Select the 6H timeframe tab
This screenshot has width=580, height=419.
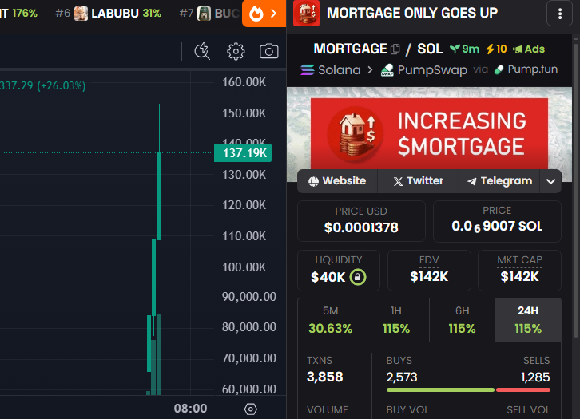click(x=462, y=320)
